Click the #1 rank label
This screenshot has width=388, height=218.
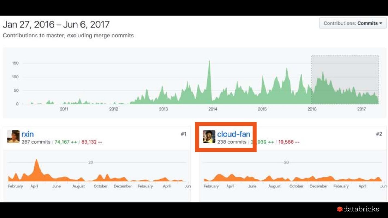click(184, 134)
